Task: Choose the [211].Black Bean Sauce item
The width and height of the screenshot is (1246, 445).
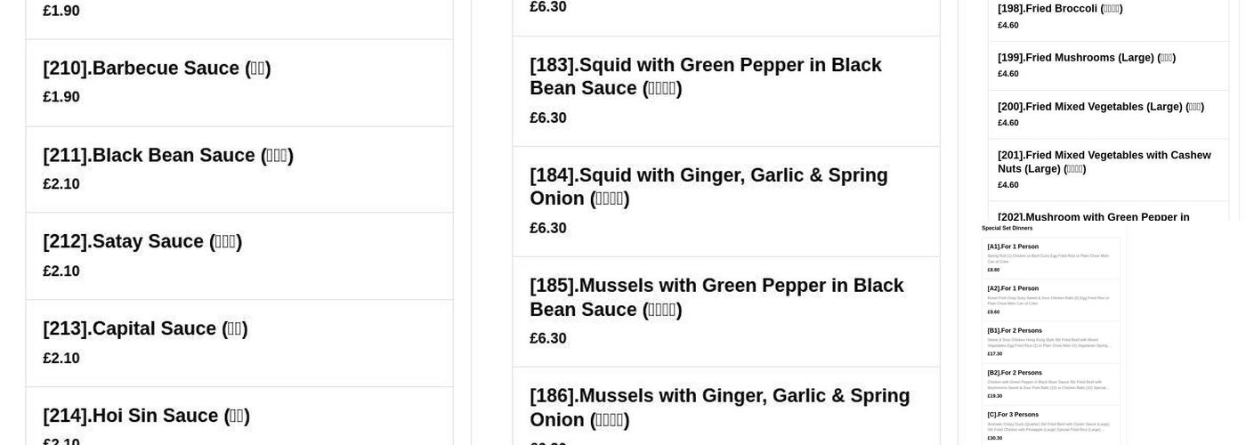Action: pyautogui.click(x=239, y=169)
